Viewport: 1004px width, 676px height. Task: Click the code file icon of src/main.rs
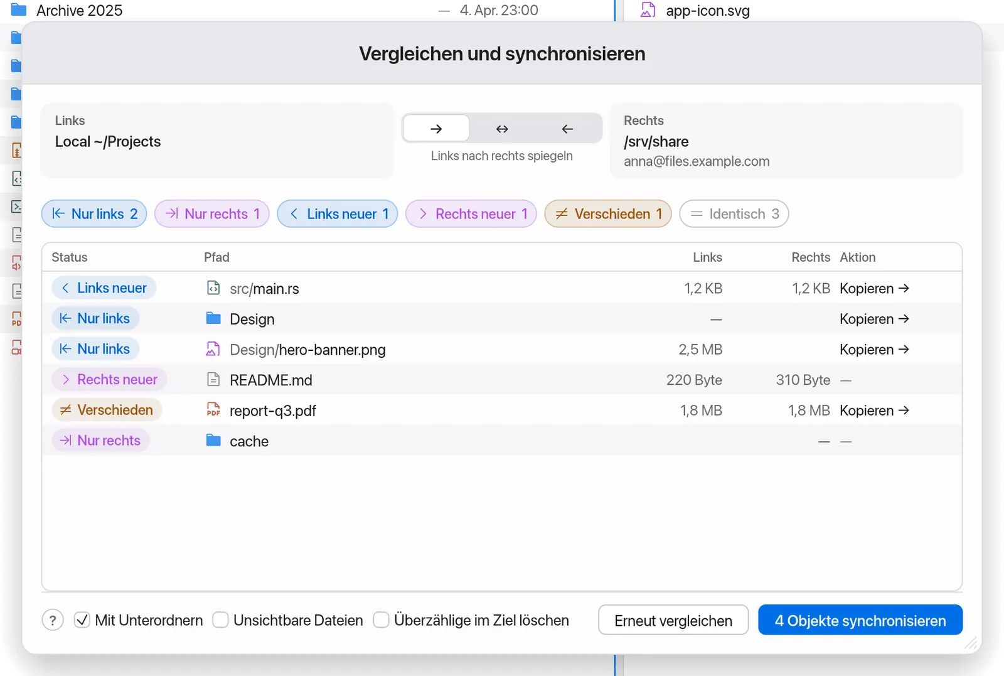pos(213,288)
